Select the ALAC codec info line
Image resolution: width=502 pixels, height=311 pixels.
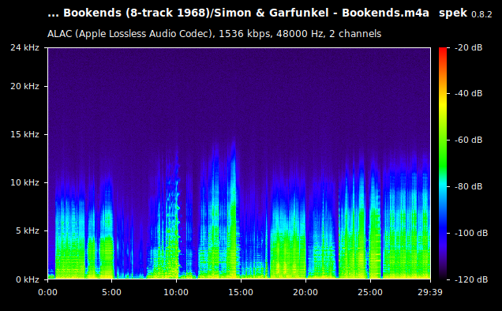[214, 34]
